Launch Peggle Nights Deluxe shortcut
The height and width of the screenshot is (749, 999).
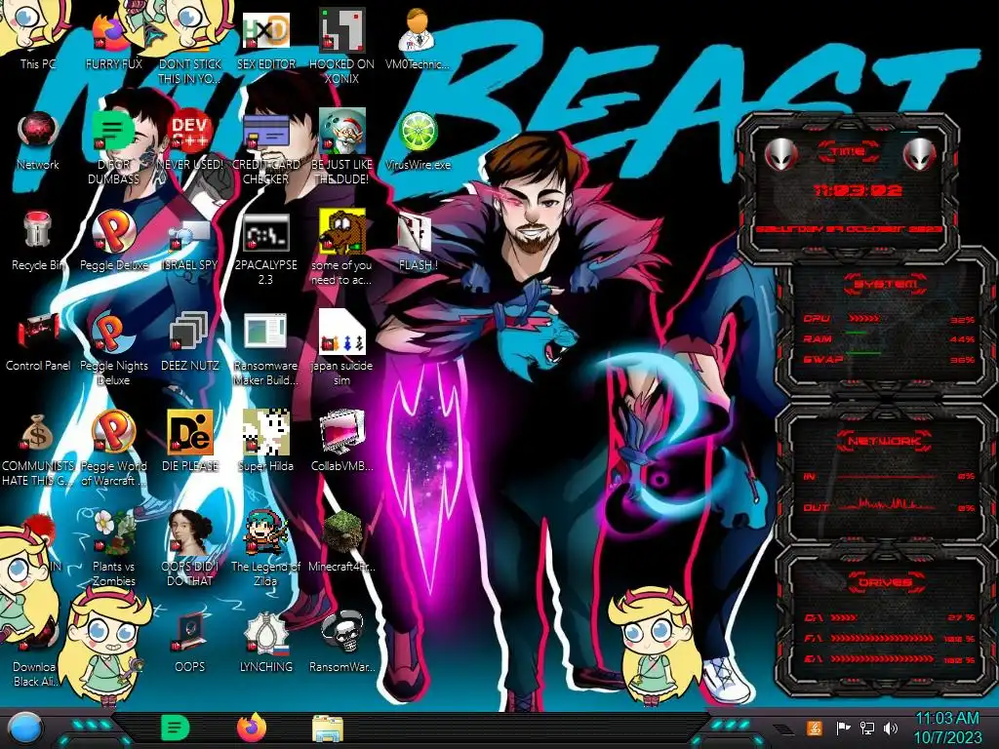(113, 349)
